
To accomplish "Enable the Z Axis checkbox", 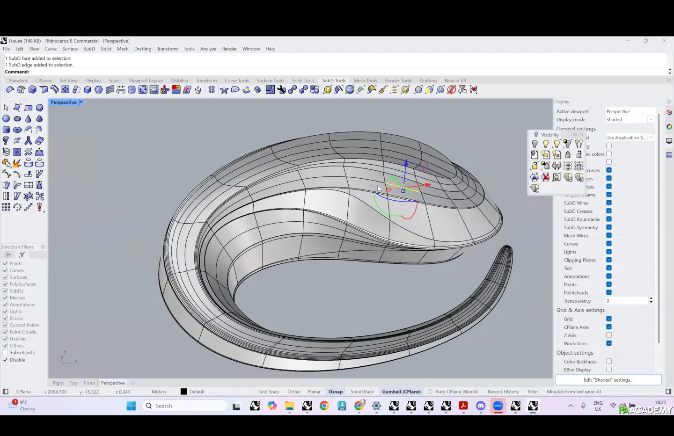I will (609, 335).
